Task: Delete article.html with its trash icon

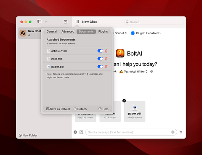Action: 106,51
